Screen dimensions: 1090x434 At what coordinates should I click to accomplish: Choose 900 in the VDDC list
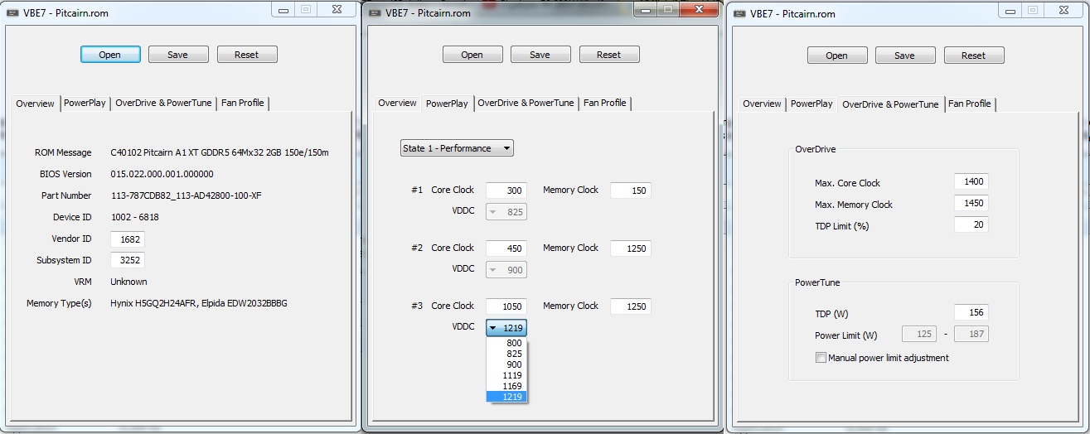[506, 364]
